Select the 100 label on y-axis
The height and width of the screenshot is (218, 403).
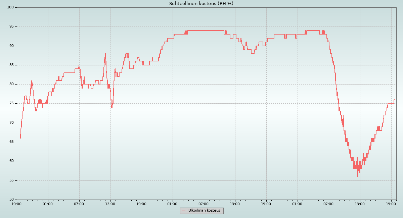pyautogui.click(x=10, y=7)
